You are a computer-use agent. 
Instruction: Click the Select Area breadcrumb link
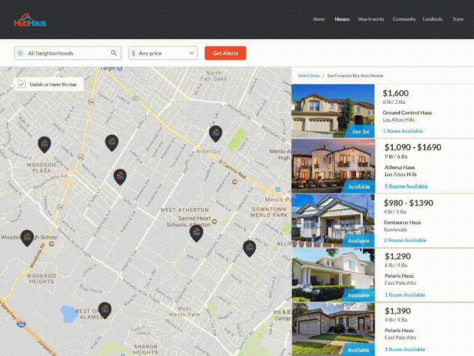click(x=309, y=76)
